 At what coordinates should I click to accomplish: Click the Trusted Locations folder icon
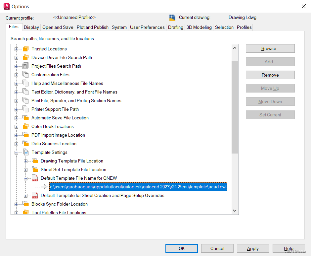pos(25,49)
